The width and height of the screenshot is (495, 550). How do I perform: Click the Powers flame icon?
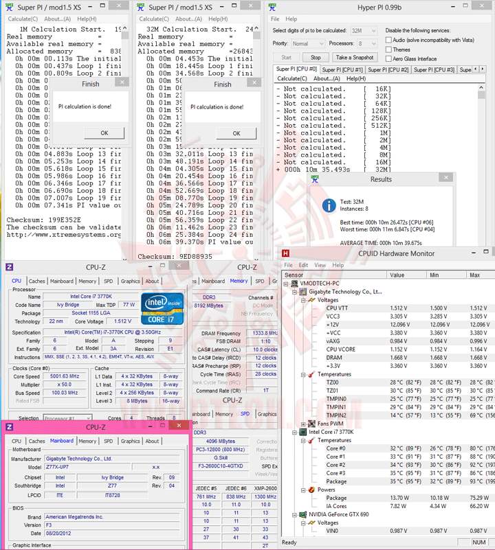311,490
